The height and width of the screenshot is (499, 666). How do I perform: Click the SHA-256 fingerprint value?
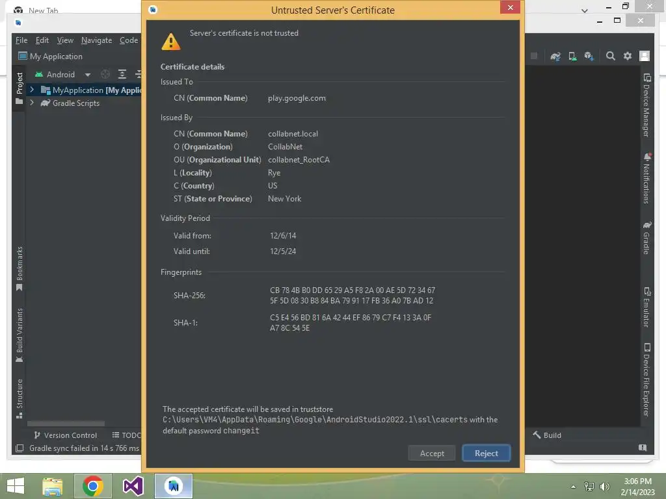(352, 296)
